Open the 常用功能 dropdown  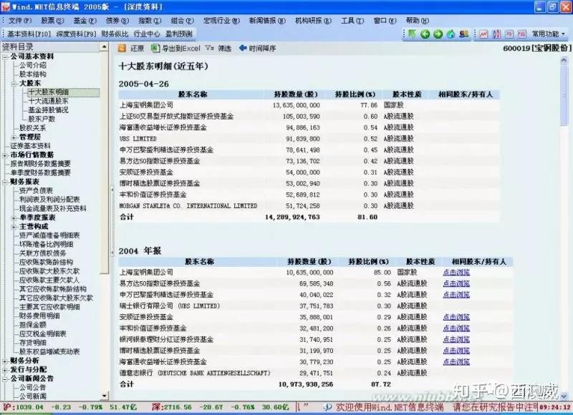(548, 34)
